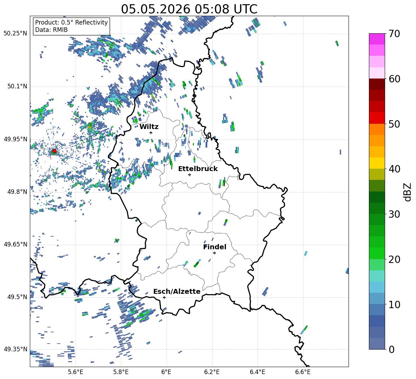The image size is (416, 379).
Task: Click the magenta 70 dBZ colorbar segment
Action: click(x=377, y=39)
